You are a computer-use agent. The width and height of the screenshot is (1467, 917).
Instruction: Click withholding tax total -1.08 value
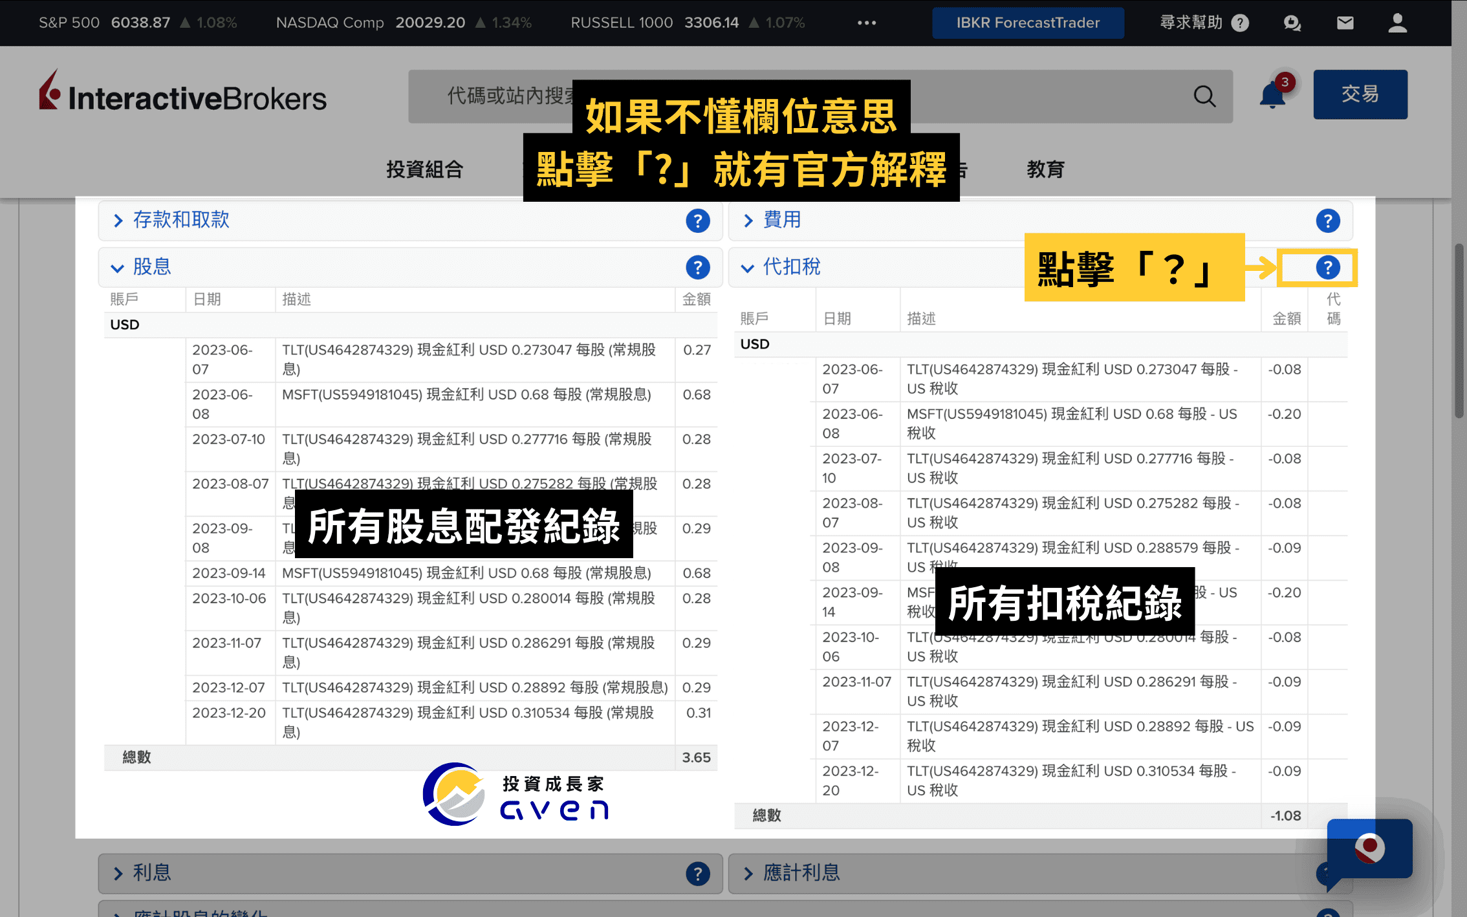click(x=1285, y=815)
